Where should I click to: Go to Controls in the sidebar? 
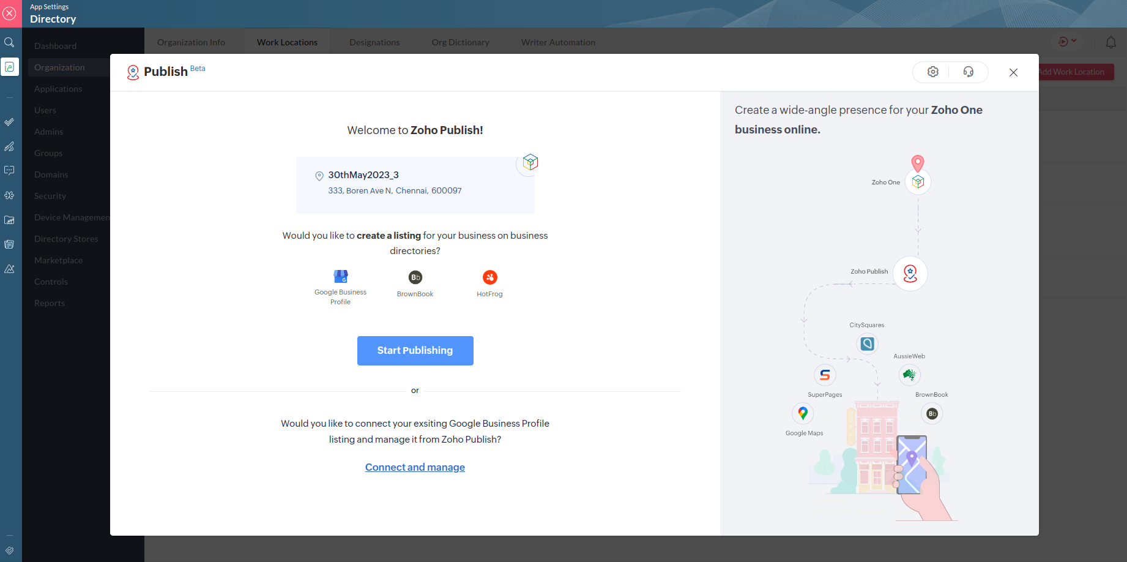pyautogui.click(x=51, y=282)
